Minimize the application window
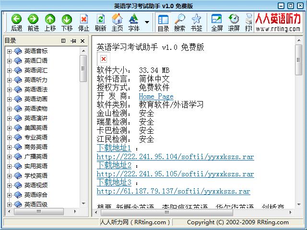Image resolution: width=307 pixels, height=230 pixels. pos(281,6)
